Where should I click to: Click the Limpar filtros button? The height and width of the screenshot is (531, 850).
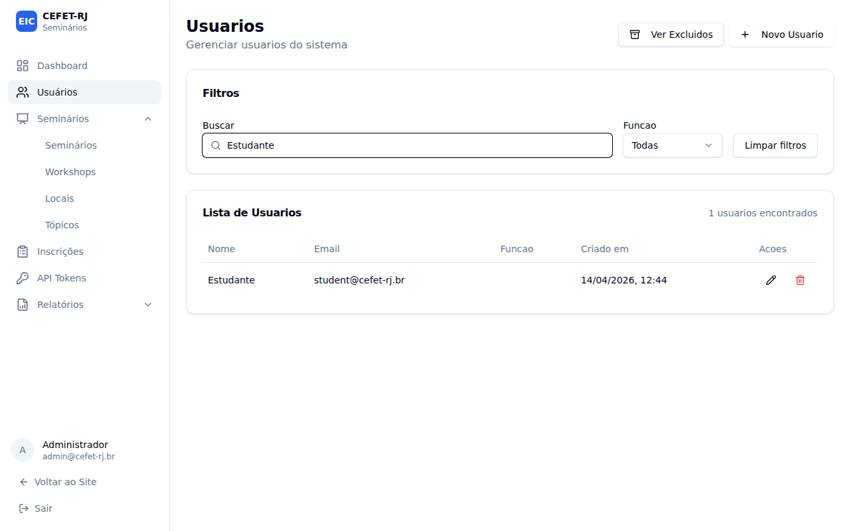(775, 145)
